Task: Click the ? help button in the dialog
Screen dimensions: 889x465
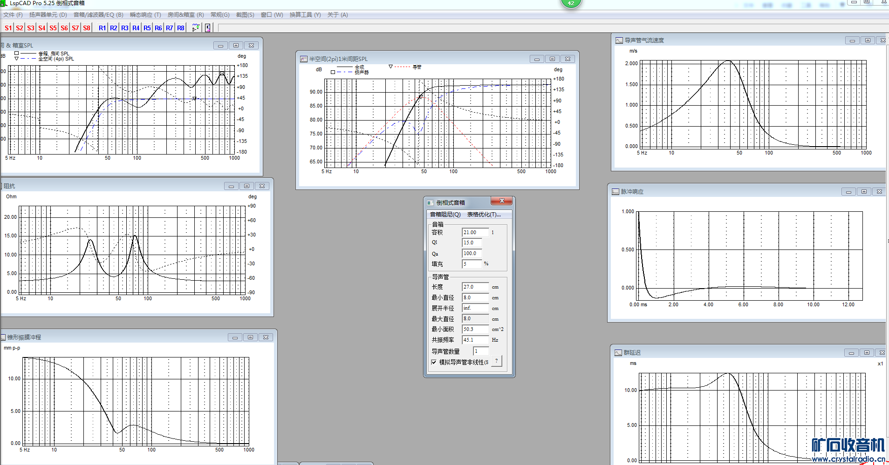Action: [x=496, y=361]
